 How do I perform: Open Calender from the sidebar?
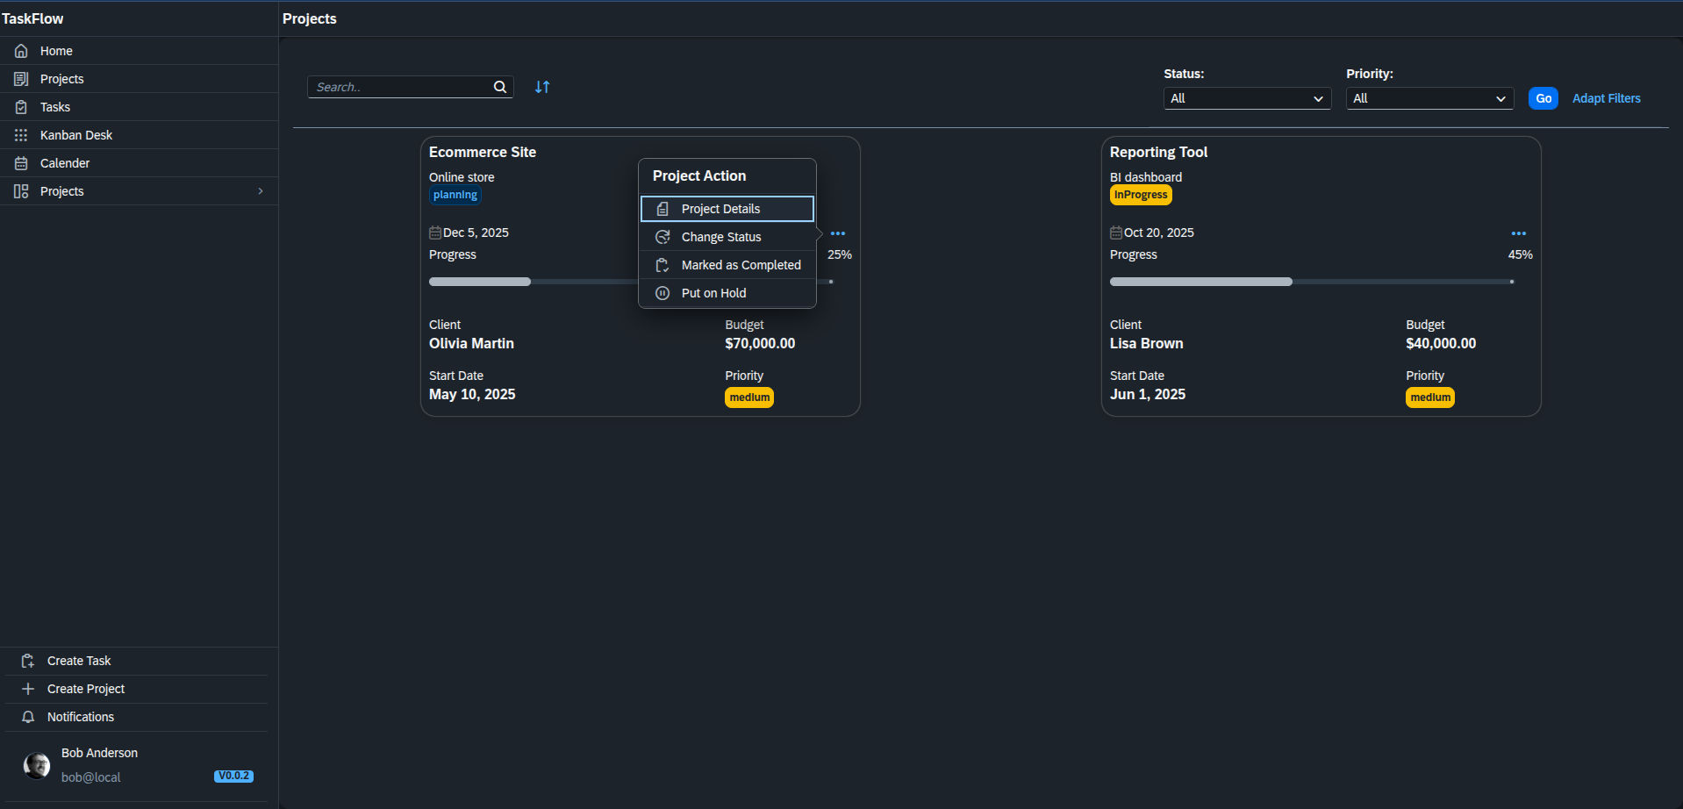pos(139,163)
